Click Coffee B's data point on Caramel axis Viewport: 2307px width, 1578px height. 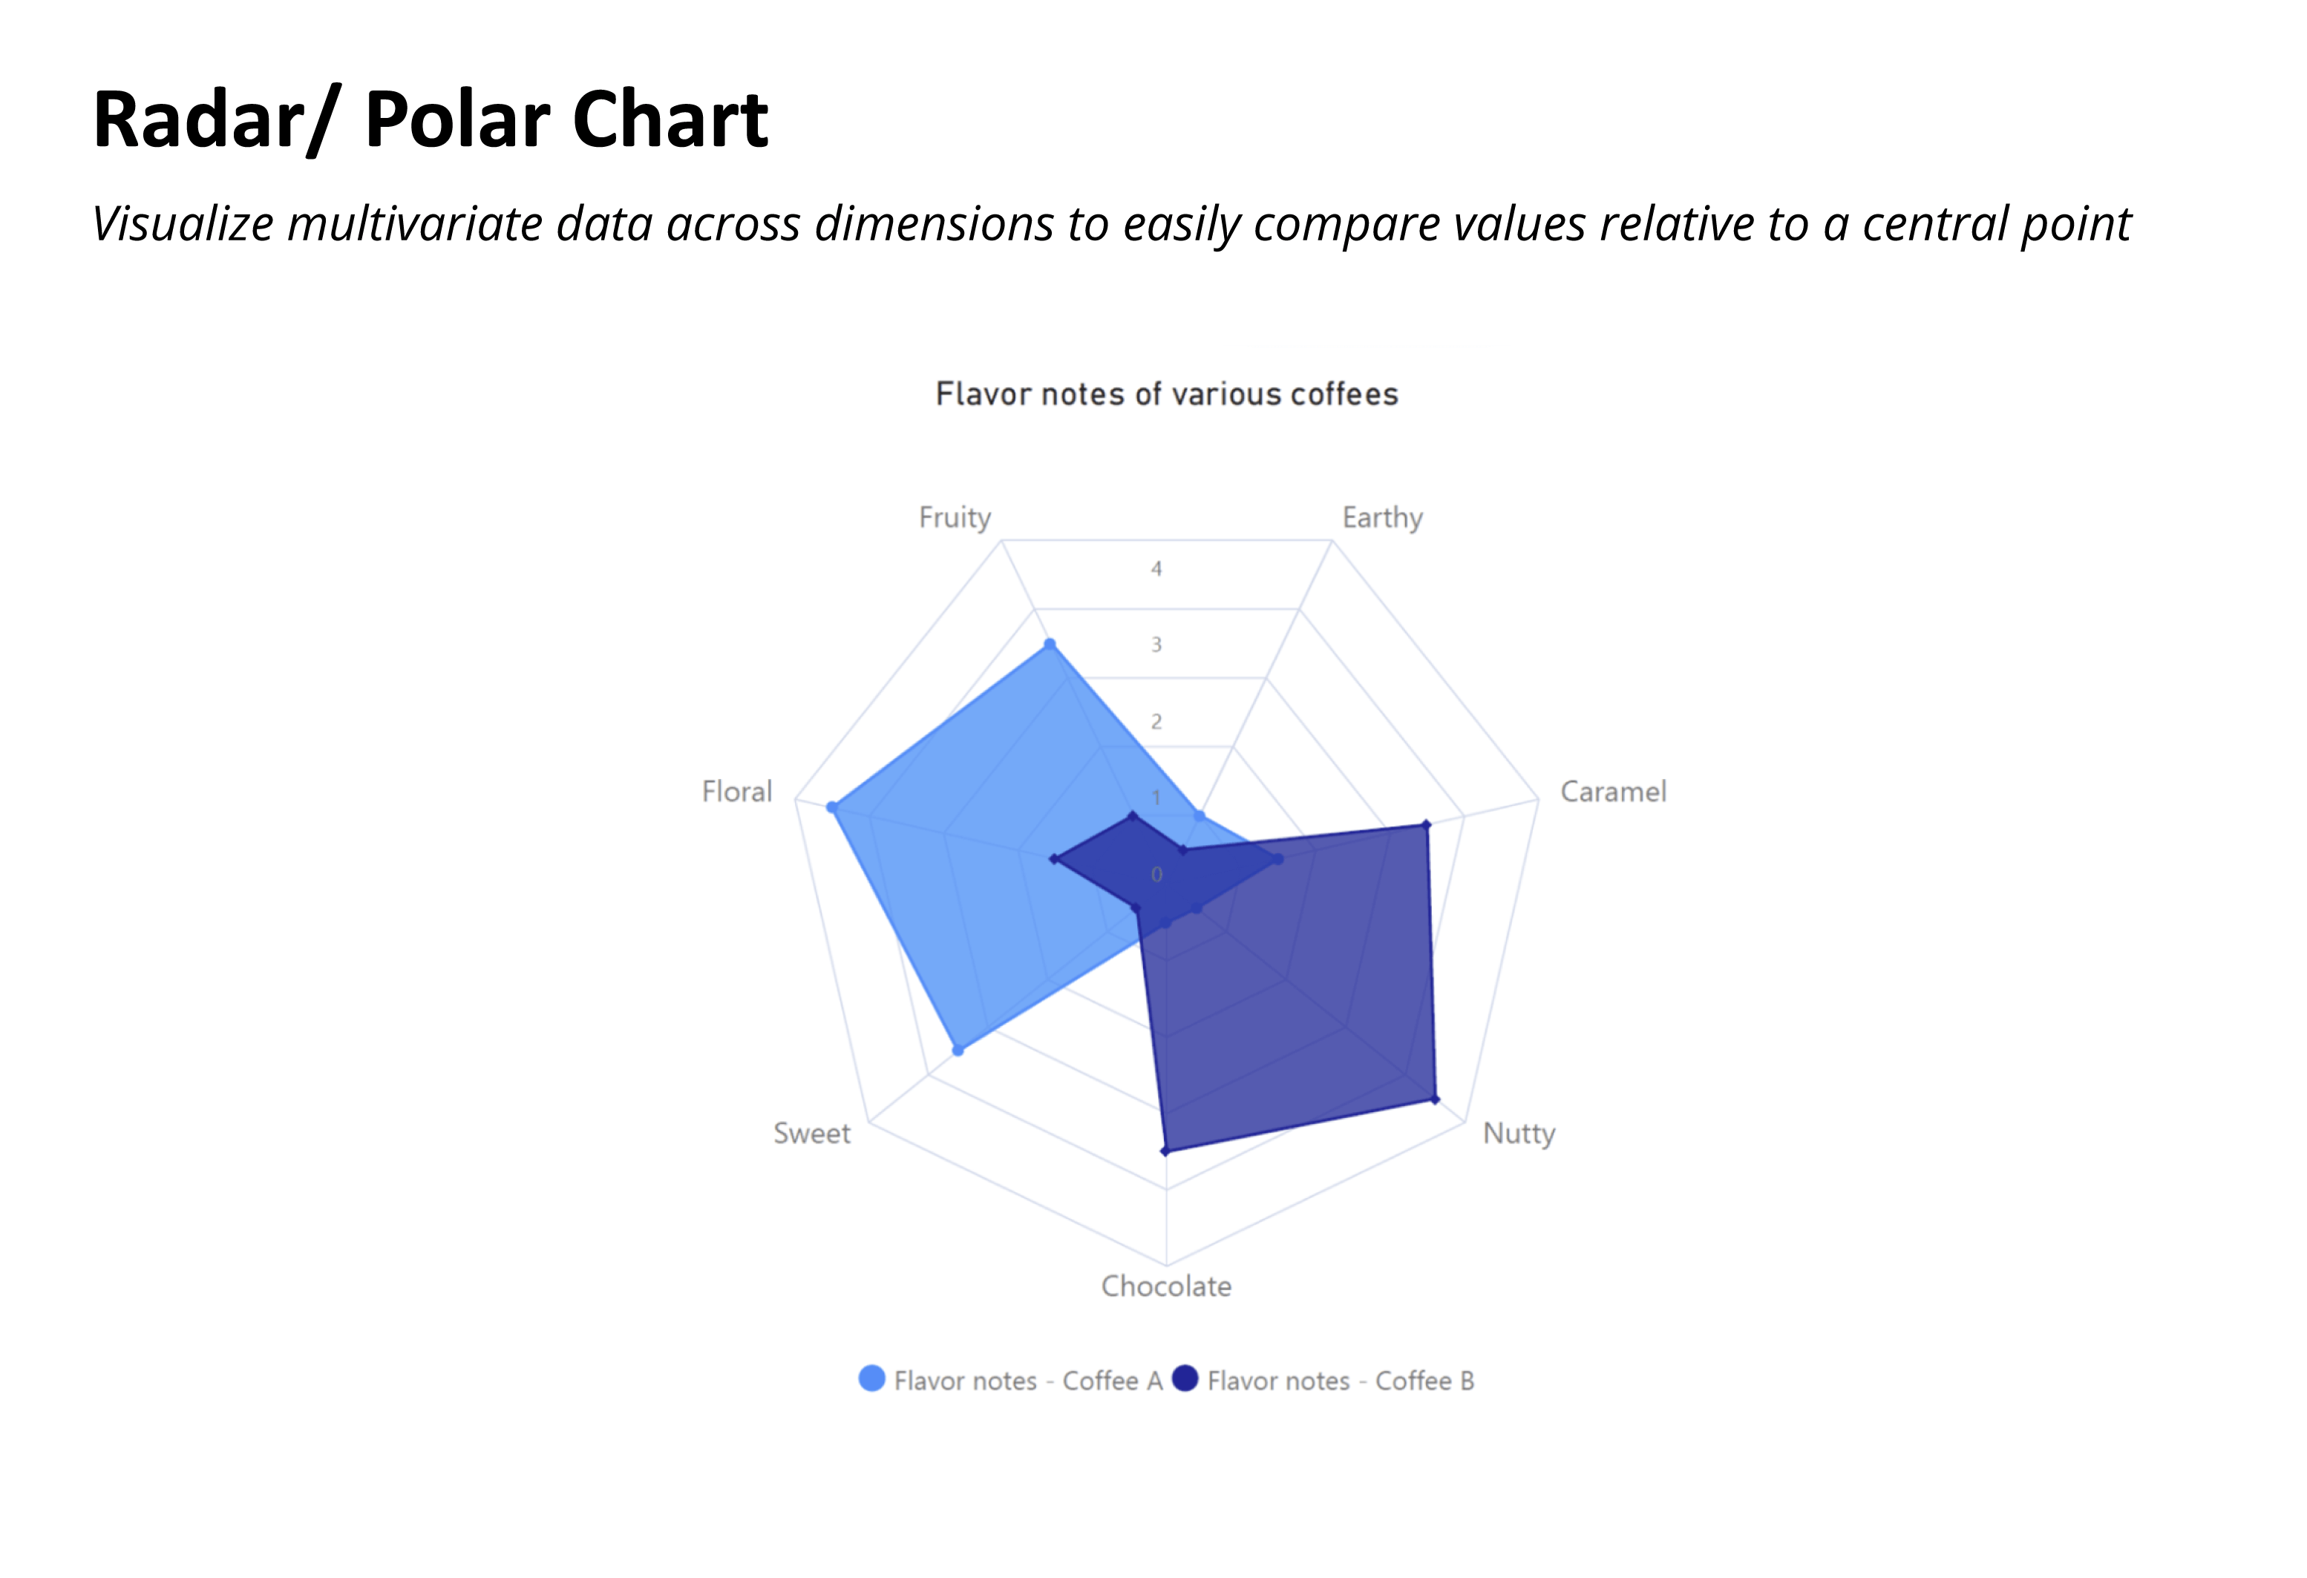coord(1427,825)
